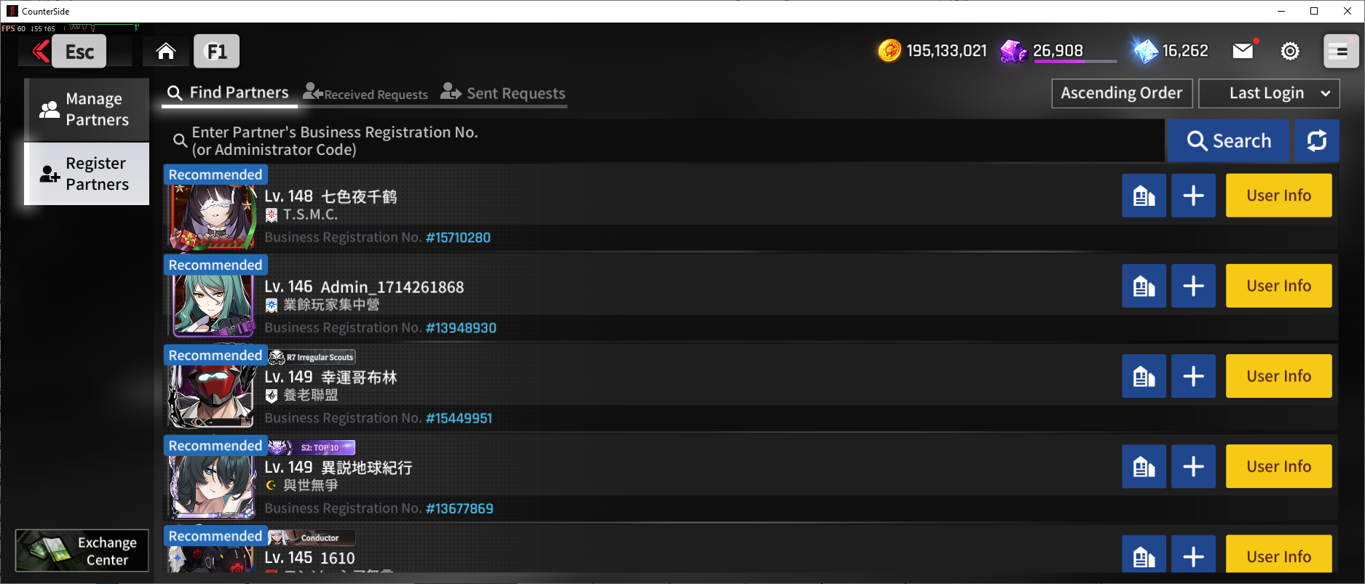Click the S2: TOP 10 title badge
Screen dimensions: 1365x584
click(312, 447)
